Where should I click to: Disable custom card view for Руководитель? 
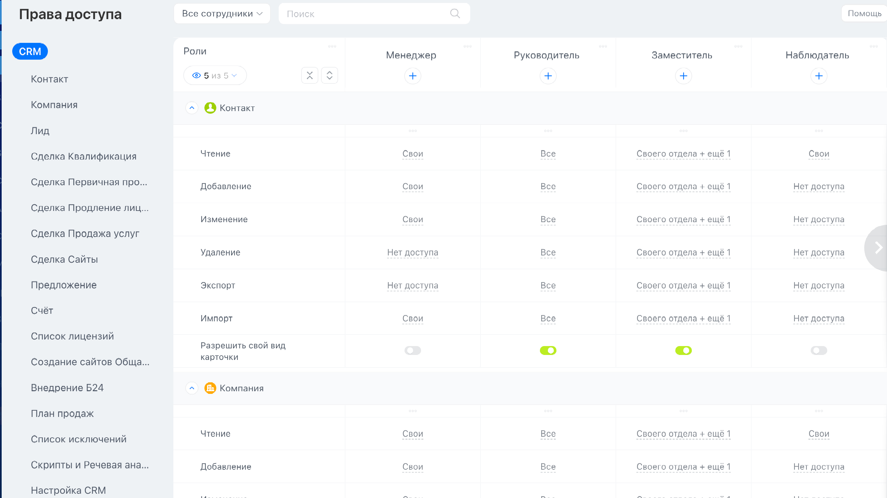click(x=548, y=351)
